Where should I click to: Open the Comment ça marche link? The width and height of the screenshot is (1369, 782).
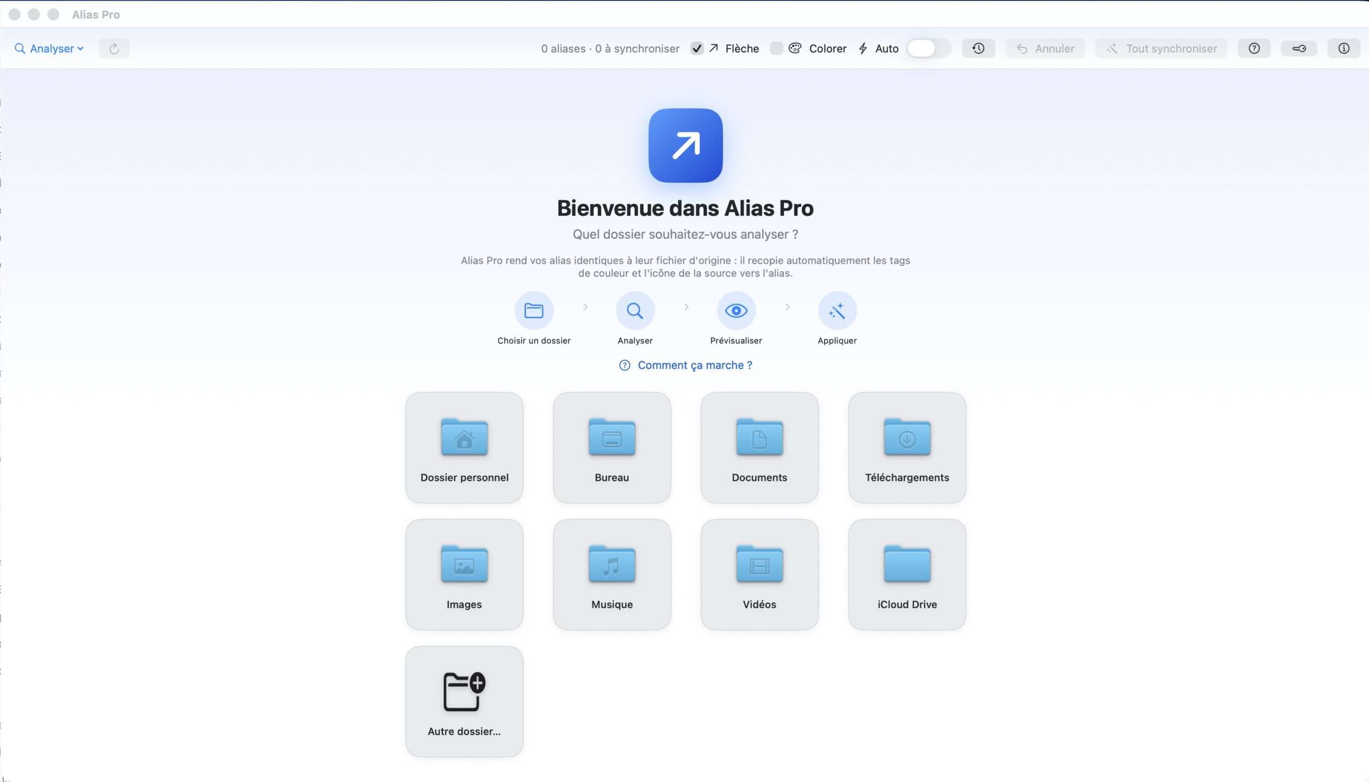tap(685, 365)
